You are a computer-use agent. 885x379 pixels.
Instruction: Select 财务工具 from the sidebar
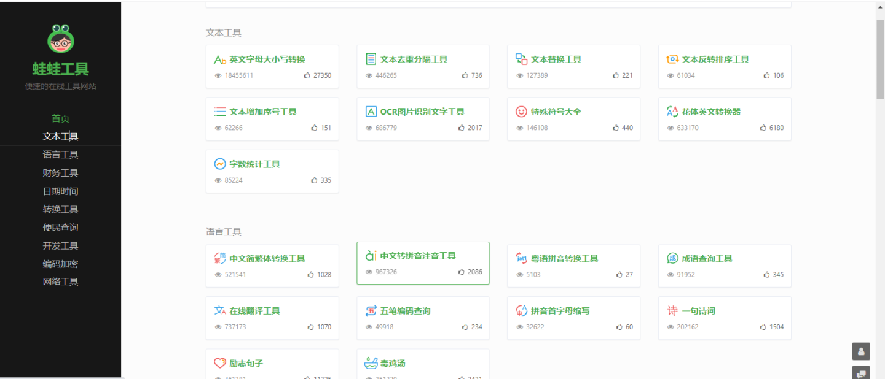tap(60, 172)
